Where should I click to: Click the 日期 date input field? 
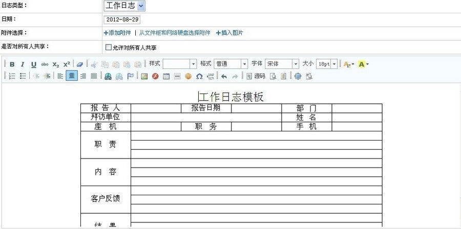[122, 19]
